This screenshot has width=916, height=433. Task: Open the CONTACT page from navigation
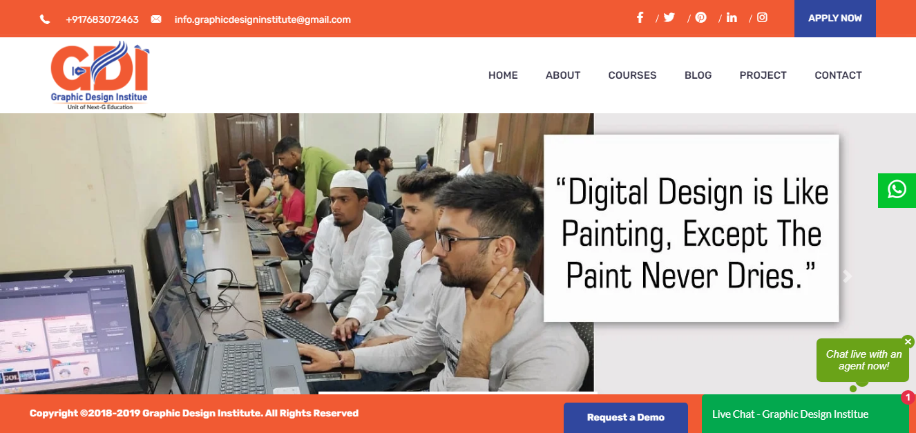(x=838, y=75)
